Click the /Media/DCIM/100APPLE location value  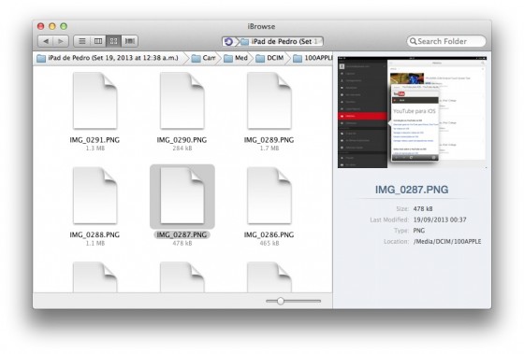point(447,242)
